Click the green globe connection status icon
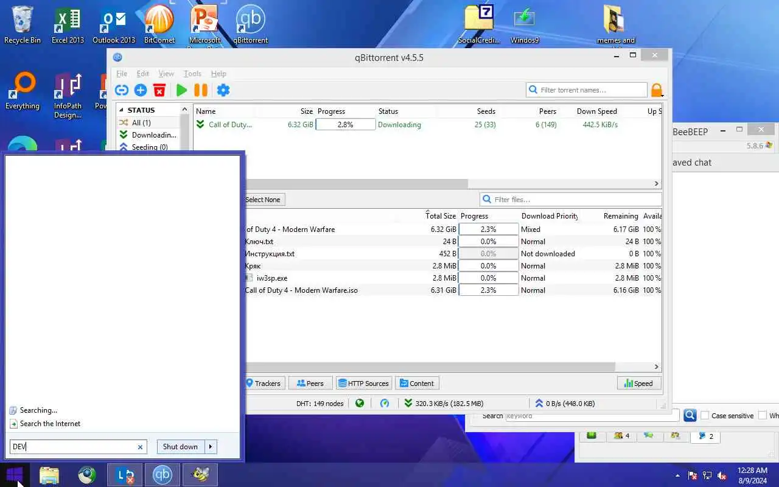Image resolution: width=779 pixels, height=487 pixels. pos(360,403)
